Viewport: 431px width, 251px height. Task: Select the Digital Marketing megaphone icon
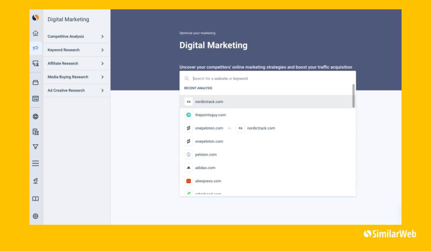[x=35, y=48]
